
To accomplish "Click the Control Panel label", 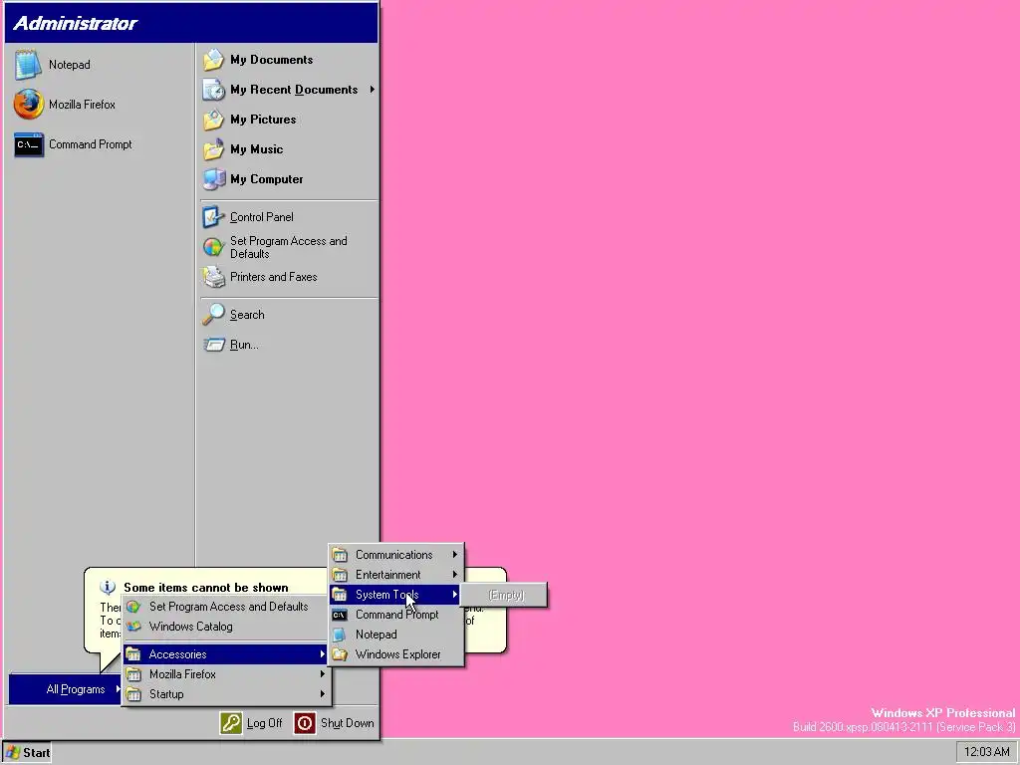I will (262, 217).
